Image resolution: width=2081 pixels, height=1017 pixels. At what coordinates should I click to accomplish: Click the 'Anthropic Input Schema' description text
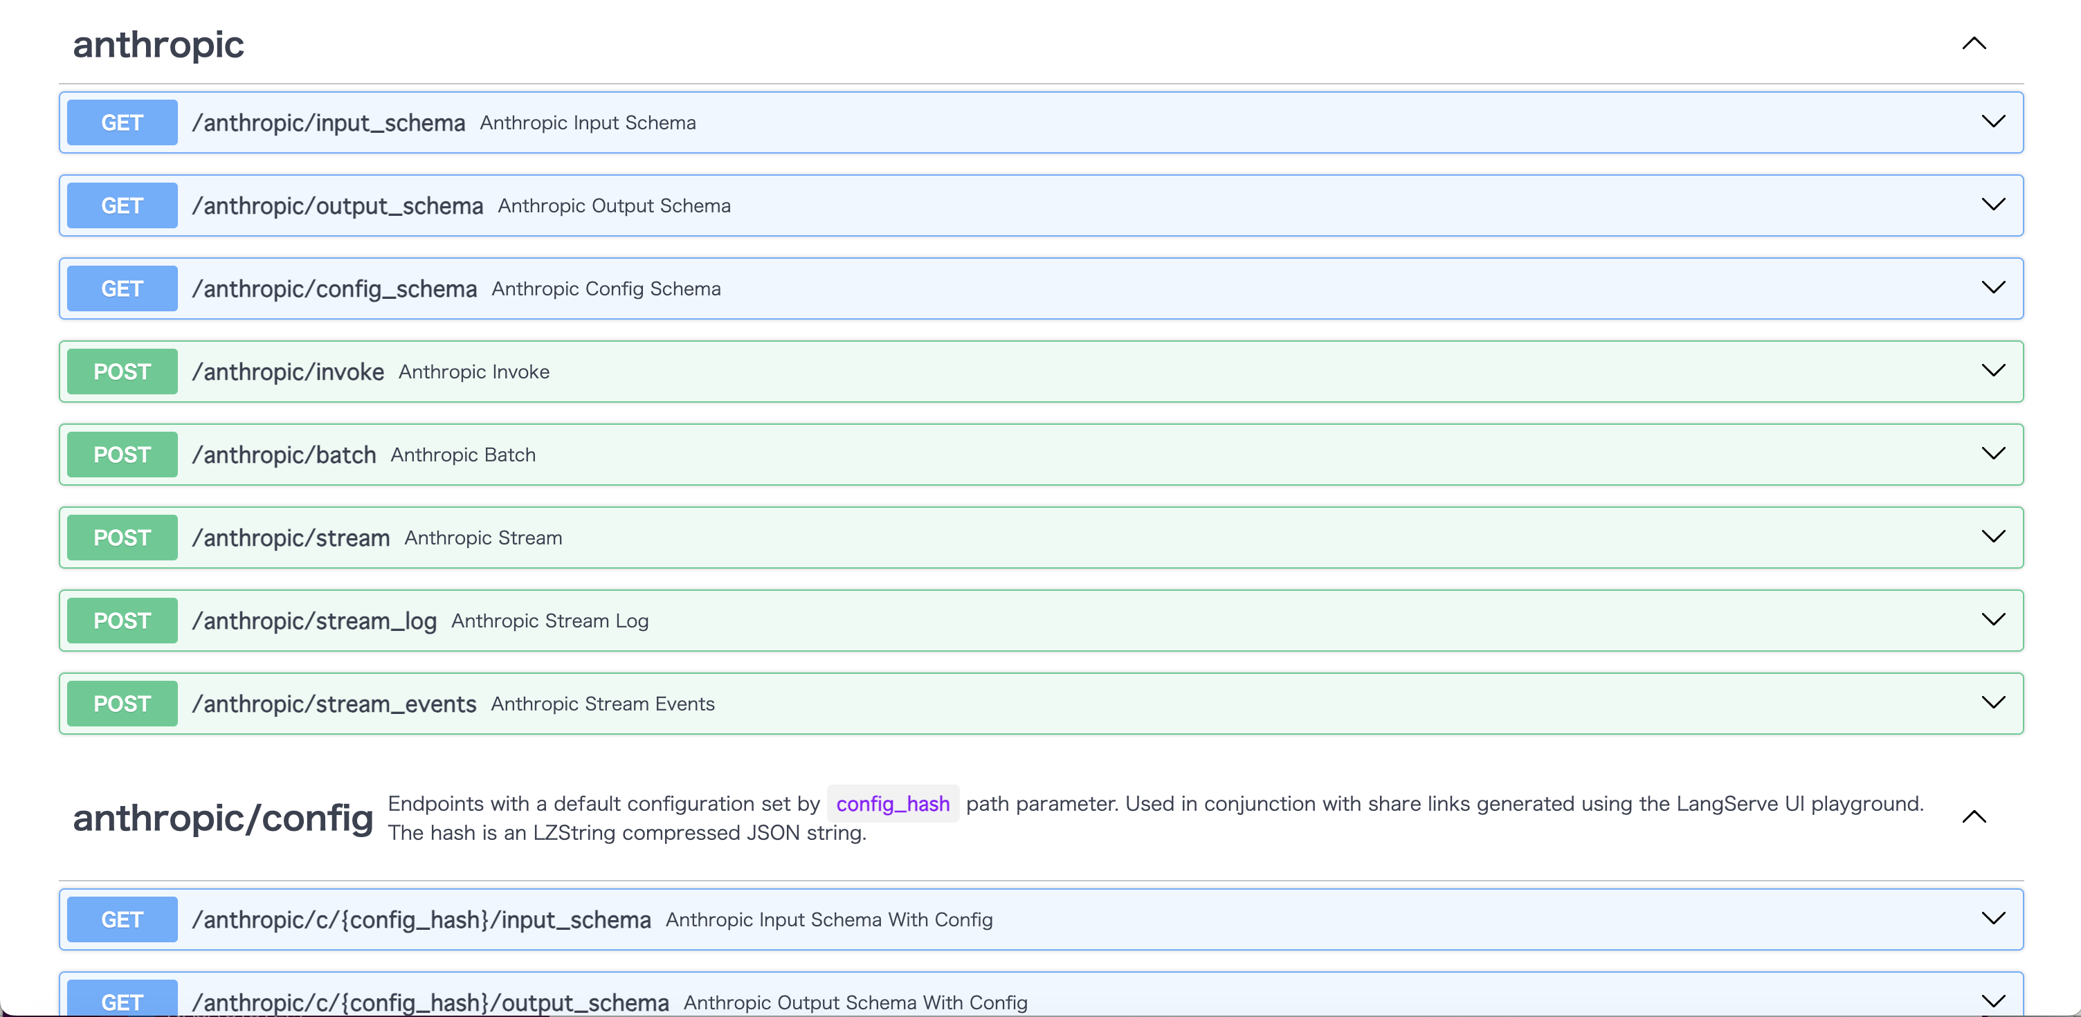[588, 122]
